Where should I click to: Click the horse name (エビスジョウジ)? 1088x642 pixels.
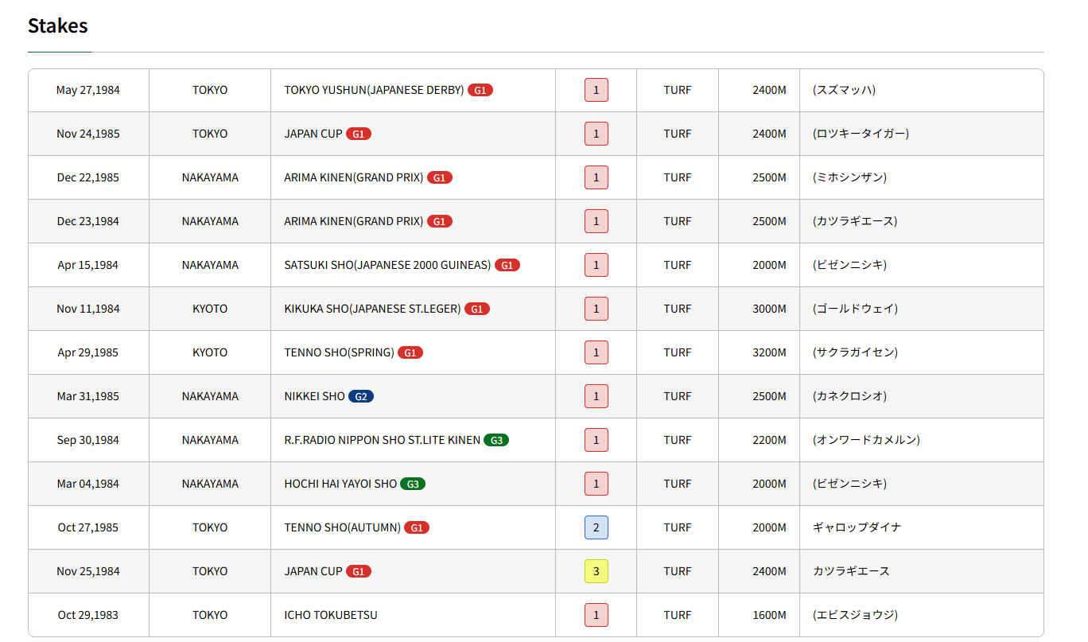[855, 615]
